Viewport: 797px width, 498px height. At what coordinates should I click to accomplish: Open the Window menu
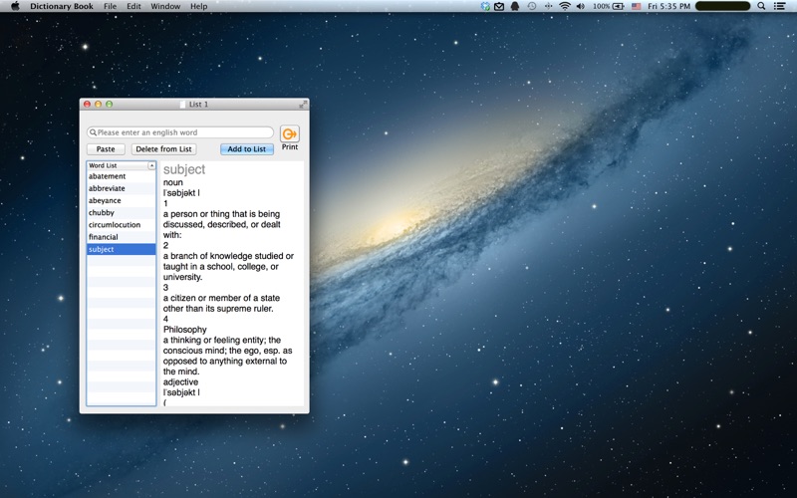pos(165,6)
